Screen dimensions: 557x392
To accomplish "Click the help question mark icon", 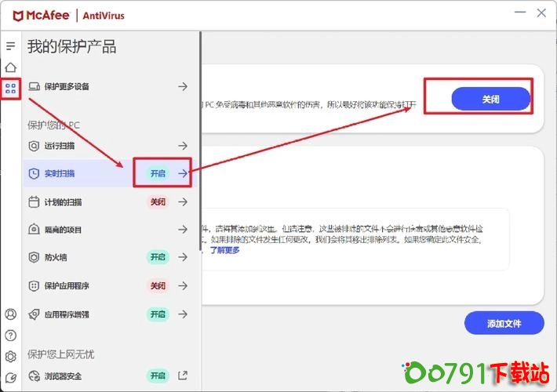I will (x=10, y=336).
